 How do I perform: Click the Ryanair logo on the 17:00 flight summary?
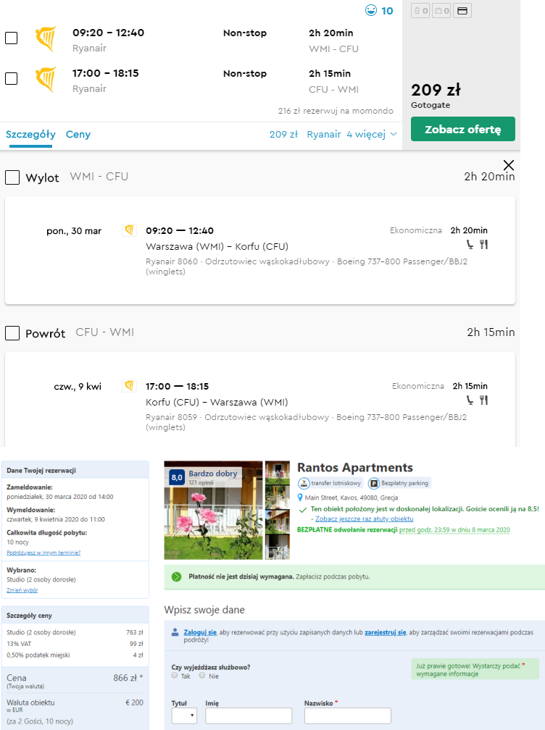tap(46, 80)
